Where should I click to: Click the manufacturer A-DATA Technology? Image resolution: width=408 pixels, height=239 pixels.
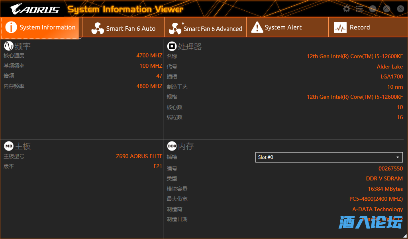[x=378, y=209]
